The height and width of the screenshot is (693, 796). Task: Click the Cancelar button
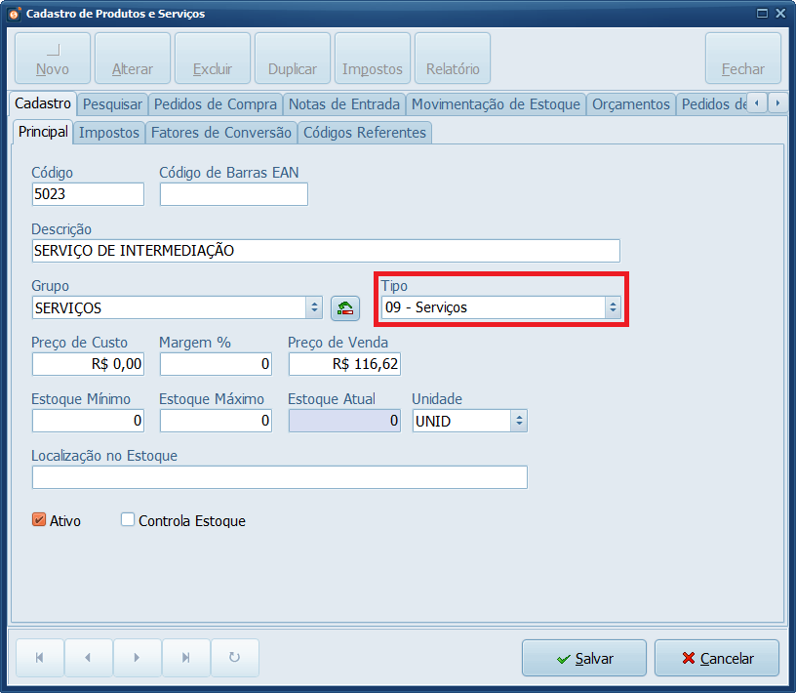[717, 659]
